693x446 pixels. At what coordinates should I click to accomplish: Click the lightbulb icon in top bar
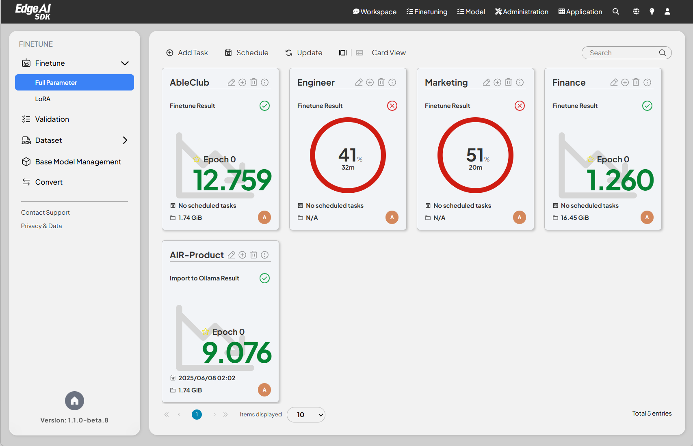click(x=652, y=12)
